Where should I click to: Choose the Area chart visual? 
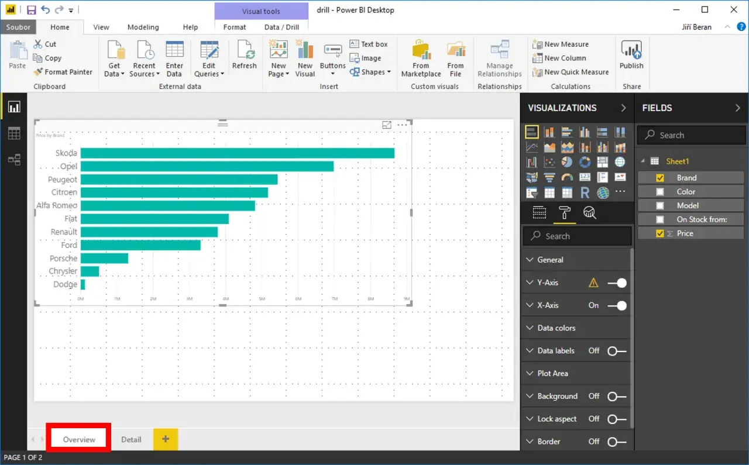(549, 147)
